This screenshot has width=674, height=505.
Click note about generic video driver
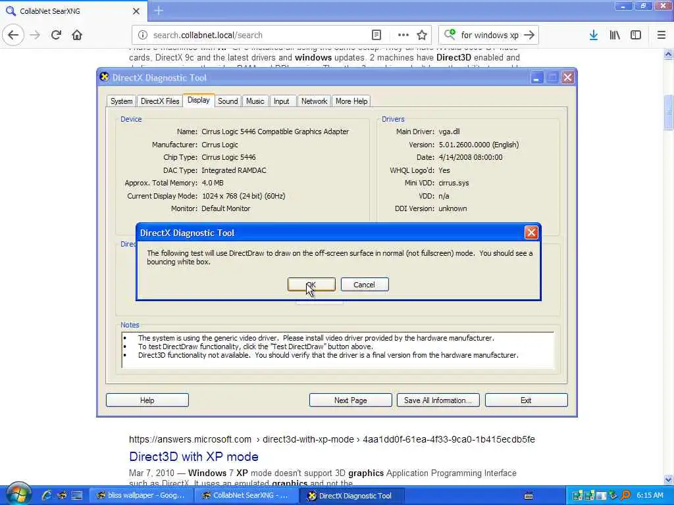(316, 338)
